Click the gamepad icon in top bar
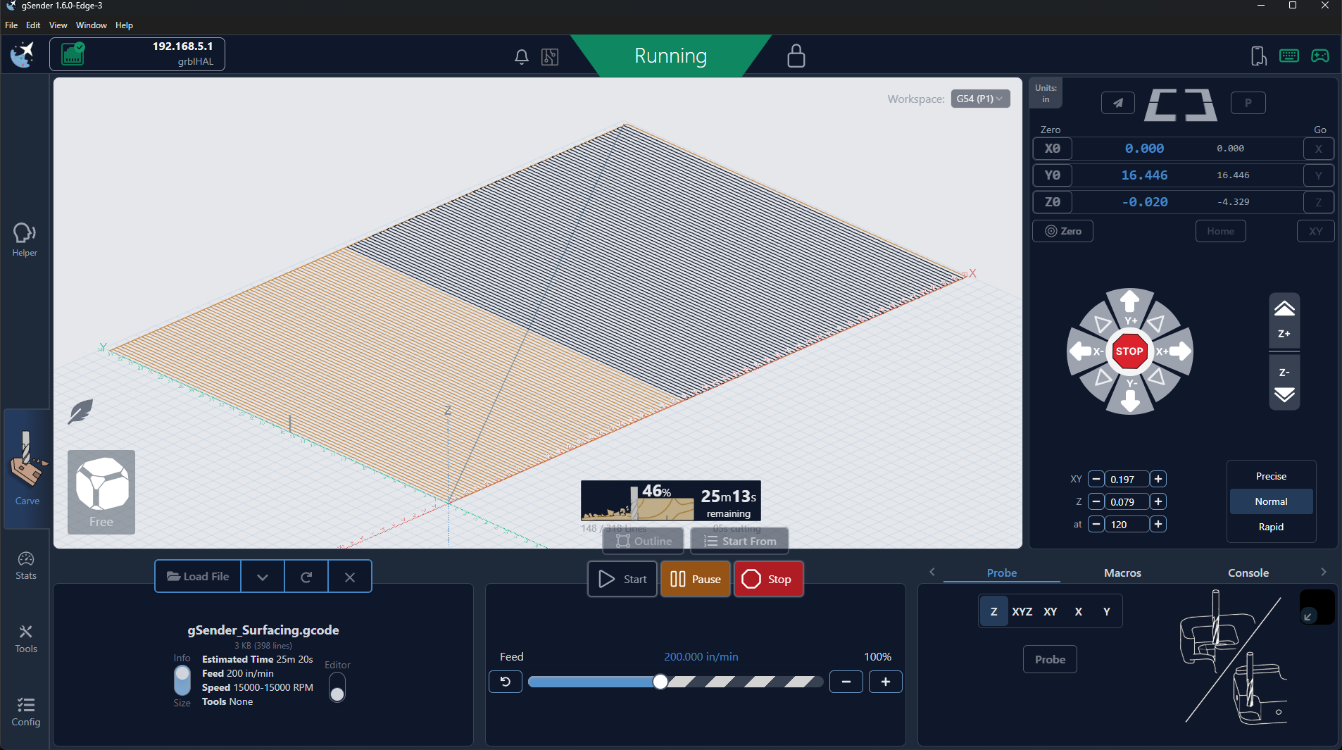The width and height of the screenshot is (1342, 750). [x=1320, y=56]
